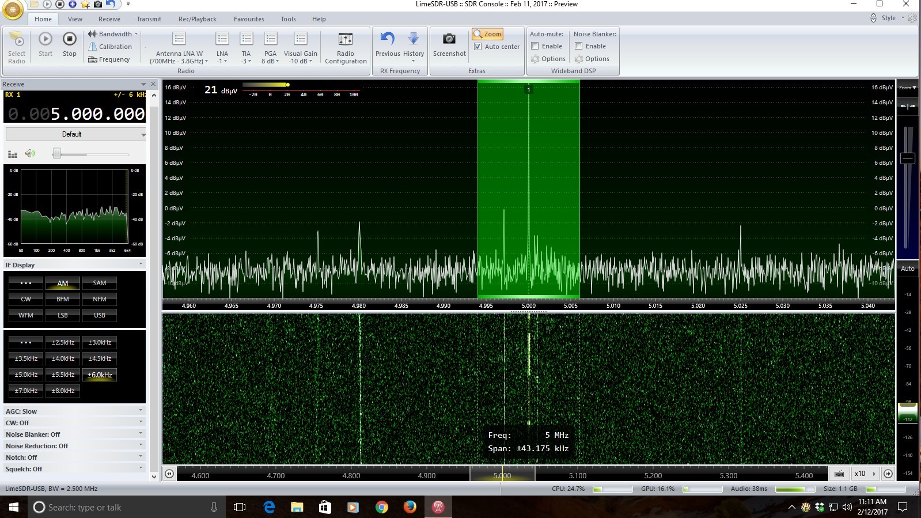Viewport: 921px width, 518px height.
Task: Switch to the Receive ribbon tab
Action: (109, 19)
